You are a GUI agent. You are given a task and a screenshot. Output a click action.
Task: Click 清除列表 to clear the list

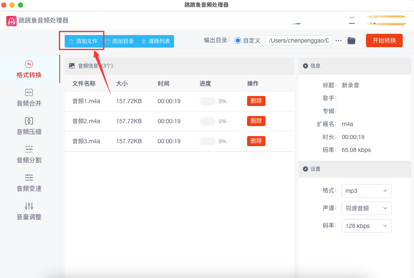156,41
